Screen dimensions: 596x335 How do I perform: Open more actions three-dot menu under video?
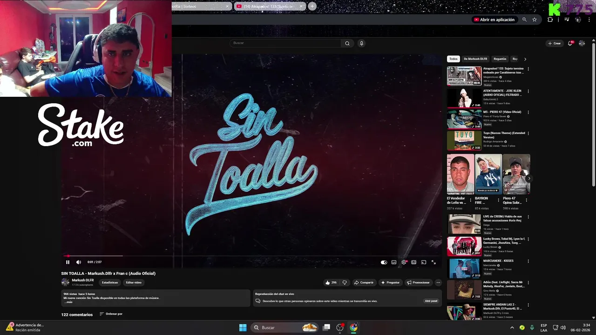click(x=438, y=282)
